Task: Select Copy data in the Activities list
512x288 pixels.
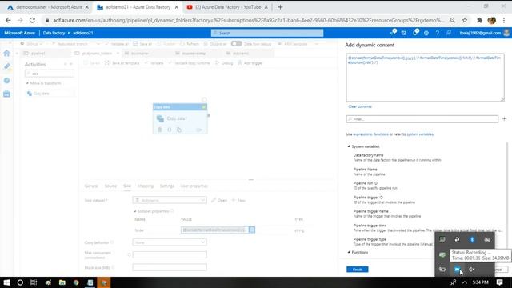Action: point(50,94)
